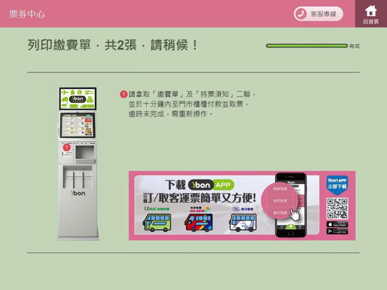
Task: Open the App Store badge
Action: (x=337, y=224)
